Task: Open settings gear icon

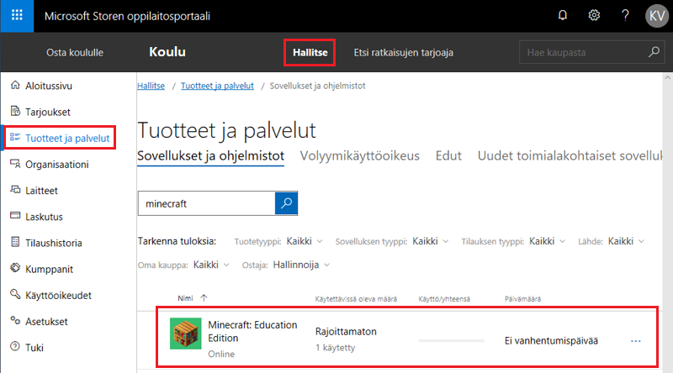Action: pos(594,15)
